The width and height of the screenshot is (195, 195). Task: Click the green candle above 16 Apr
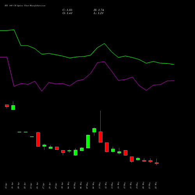click(x=13, y=108)
